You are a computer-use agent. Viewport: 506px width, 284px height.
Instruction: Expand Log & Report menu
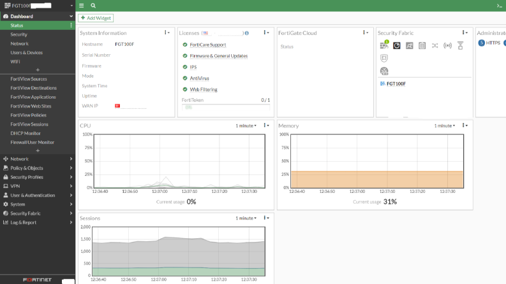[38, 222]
